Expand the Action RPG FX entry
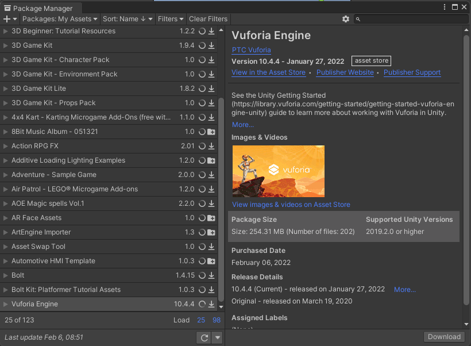Image resolution: width=471 pixels, height=346 pixels. (5, 146)
